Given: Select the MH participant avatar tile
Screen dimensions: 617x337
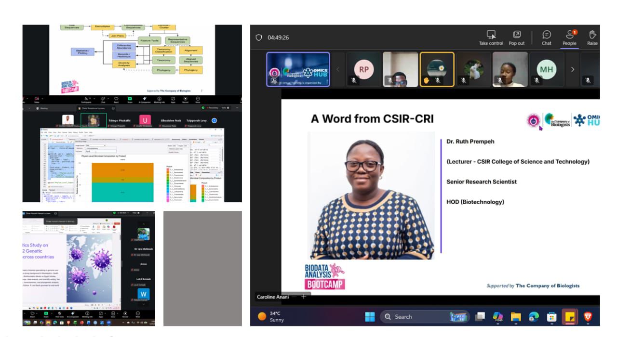Looking at the screenshot, I should [x=546, y=69].
